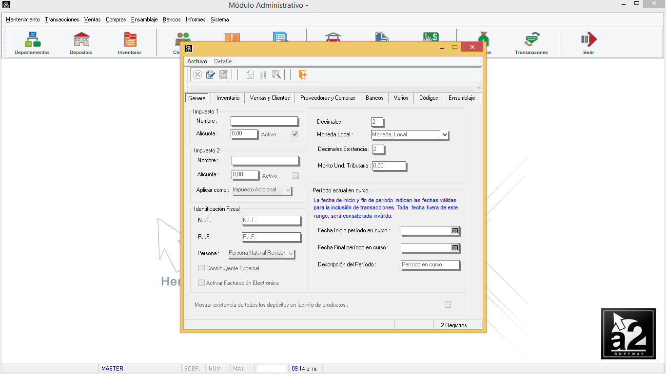Viewport: 666px width, 374px height.
Task: Toggle Mostrar existencia de todos los depósitos checkbox
Action: 448,305
